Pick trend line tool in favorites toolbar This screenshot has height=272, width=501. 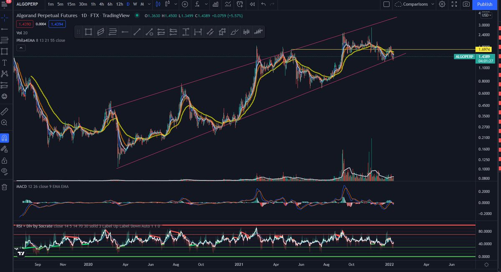click(137, 32)
